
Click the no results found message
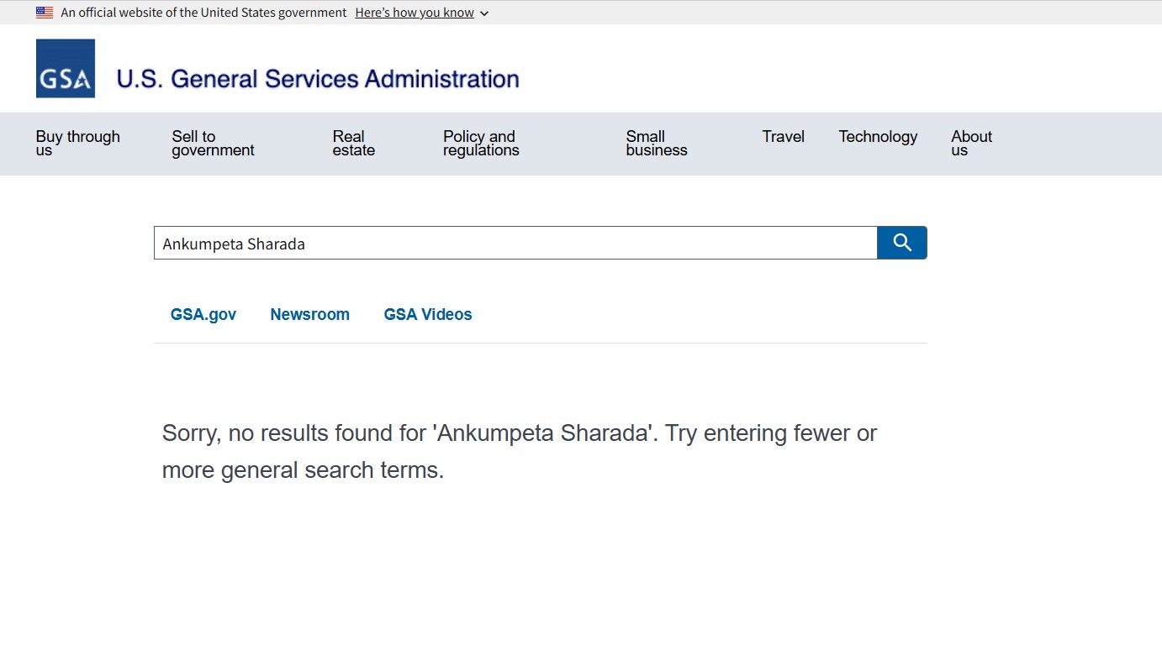point(519,451)
